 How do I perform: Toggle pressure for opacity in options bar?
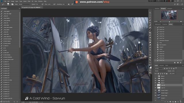[x=42, y=4]
